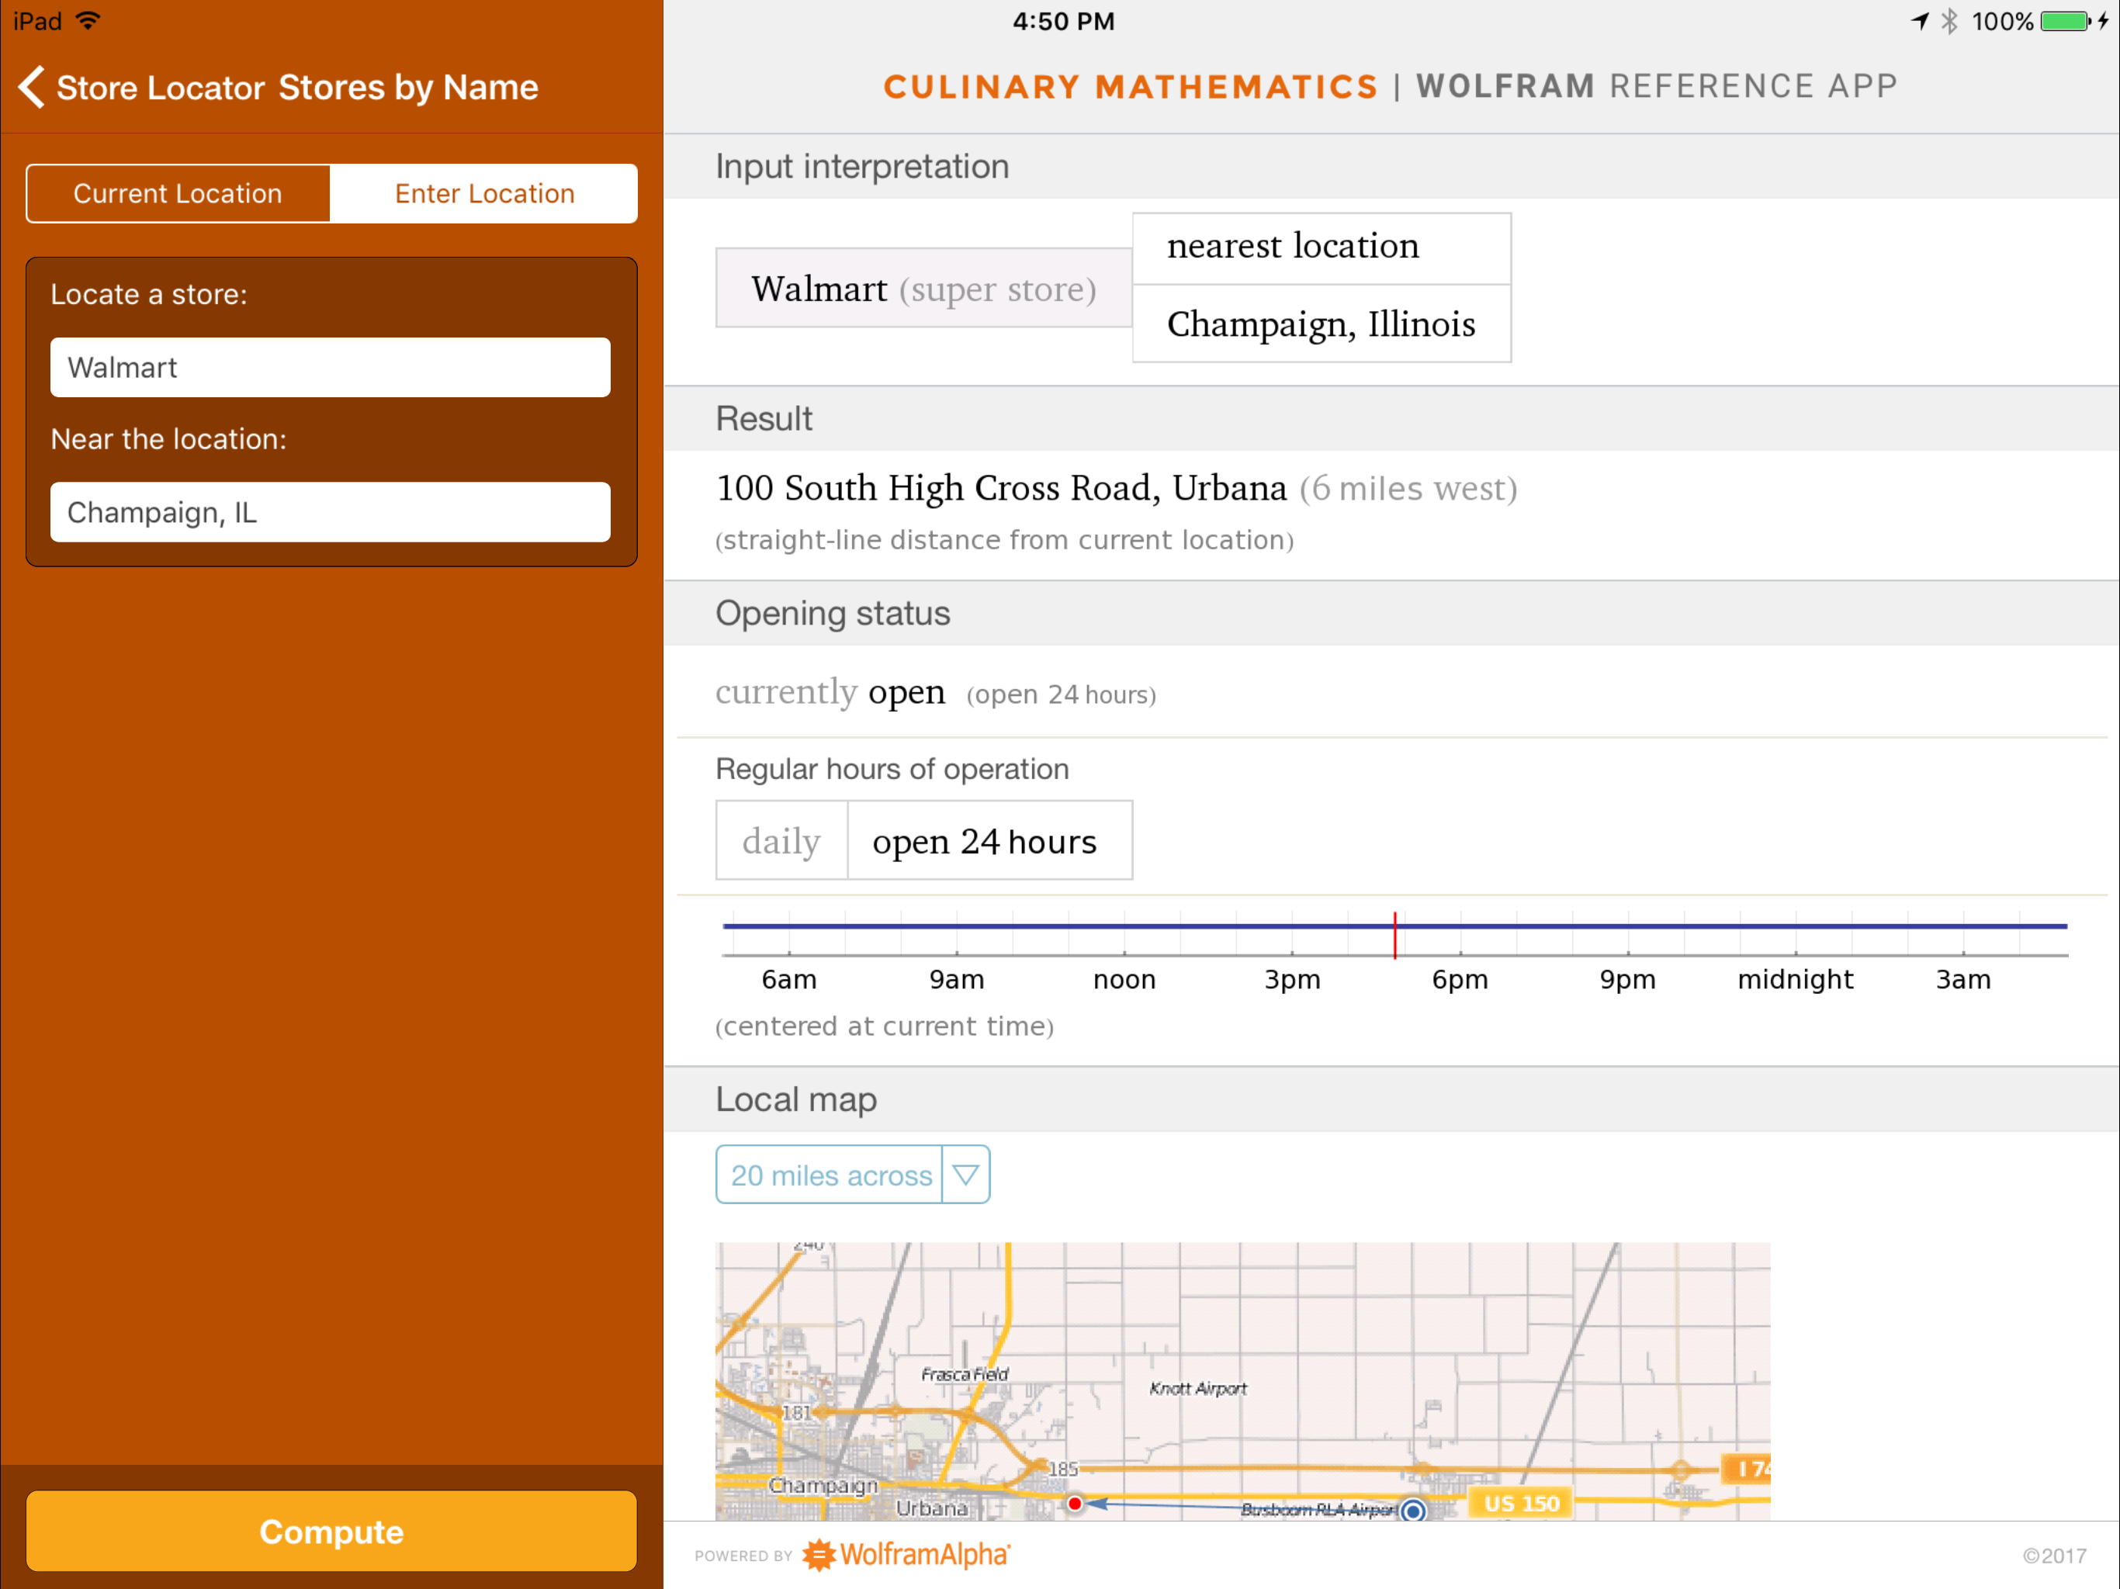Viewport: 2120px width, 1589px height.
Task: Select the Enter Location segment
Action: click(x=484, y=194)
